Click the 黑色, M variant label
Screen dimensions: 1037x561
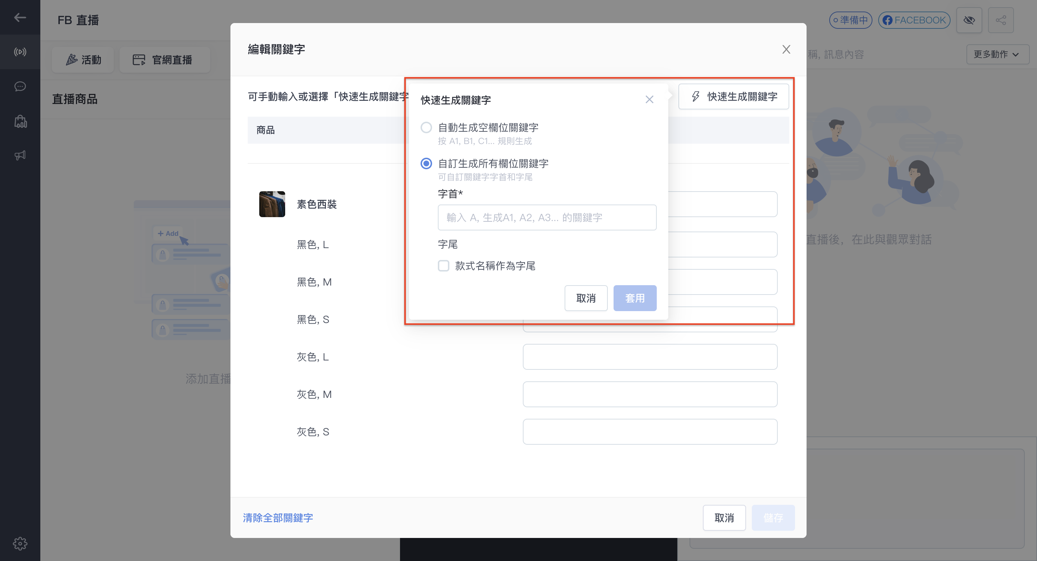pos(314,282)
